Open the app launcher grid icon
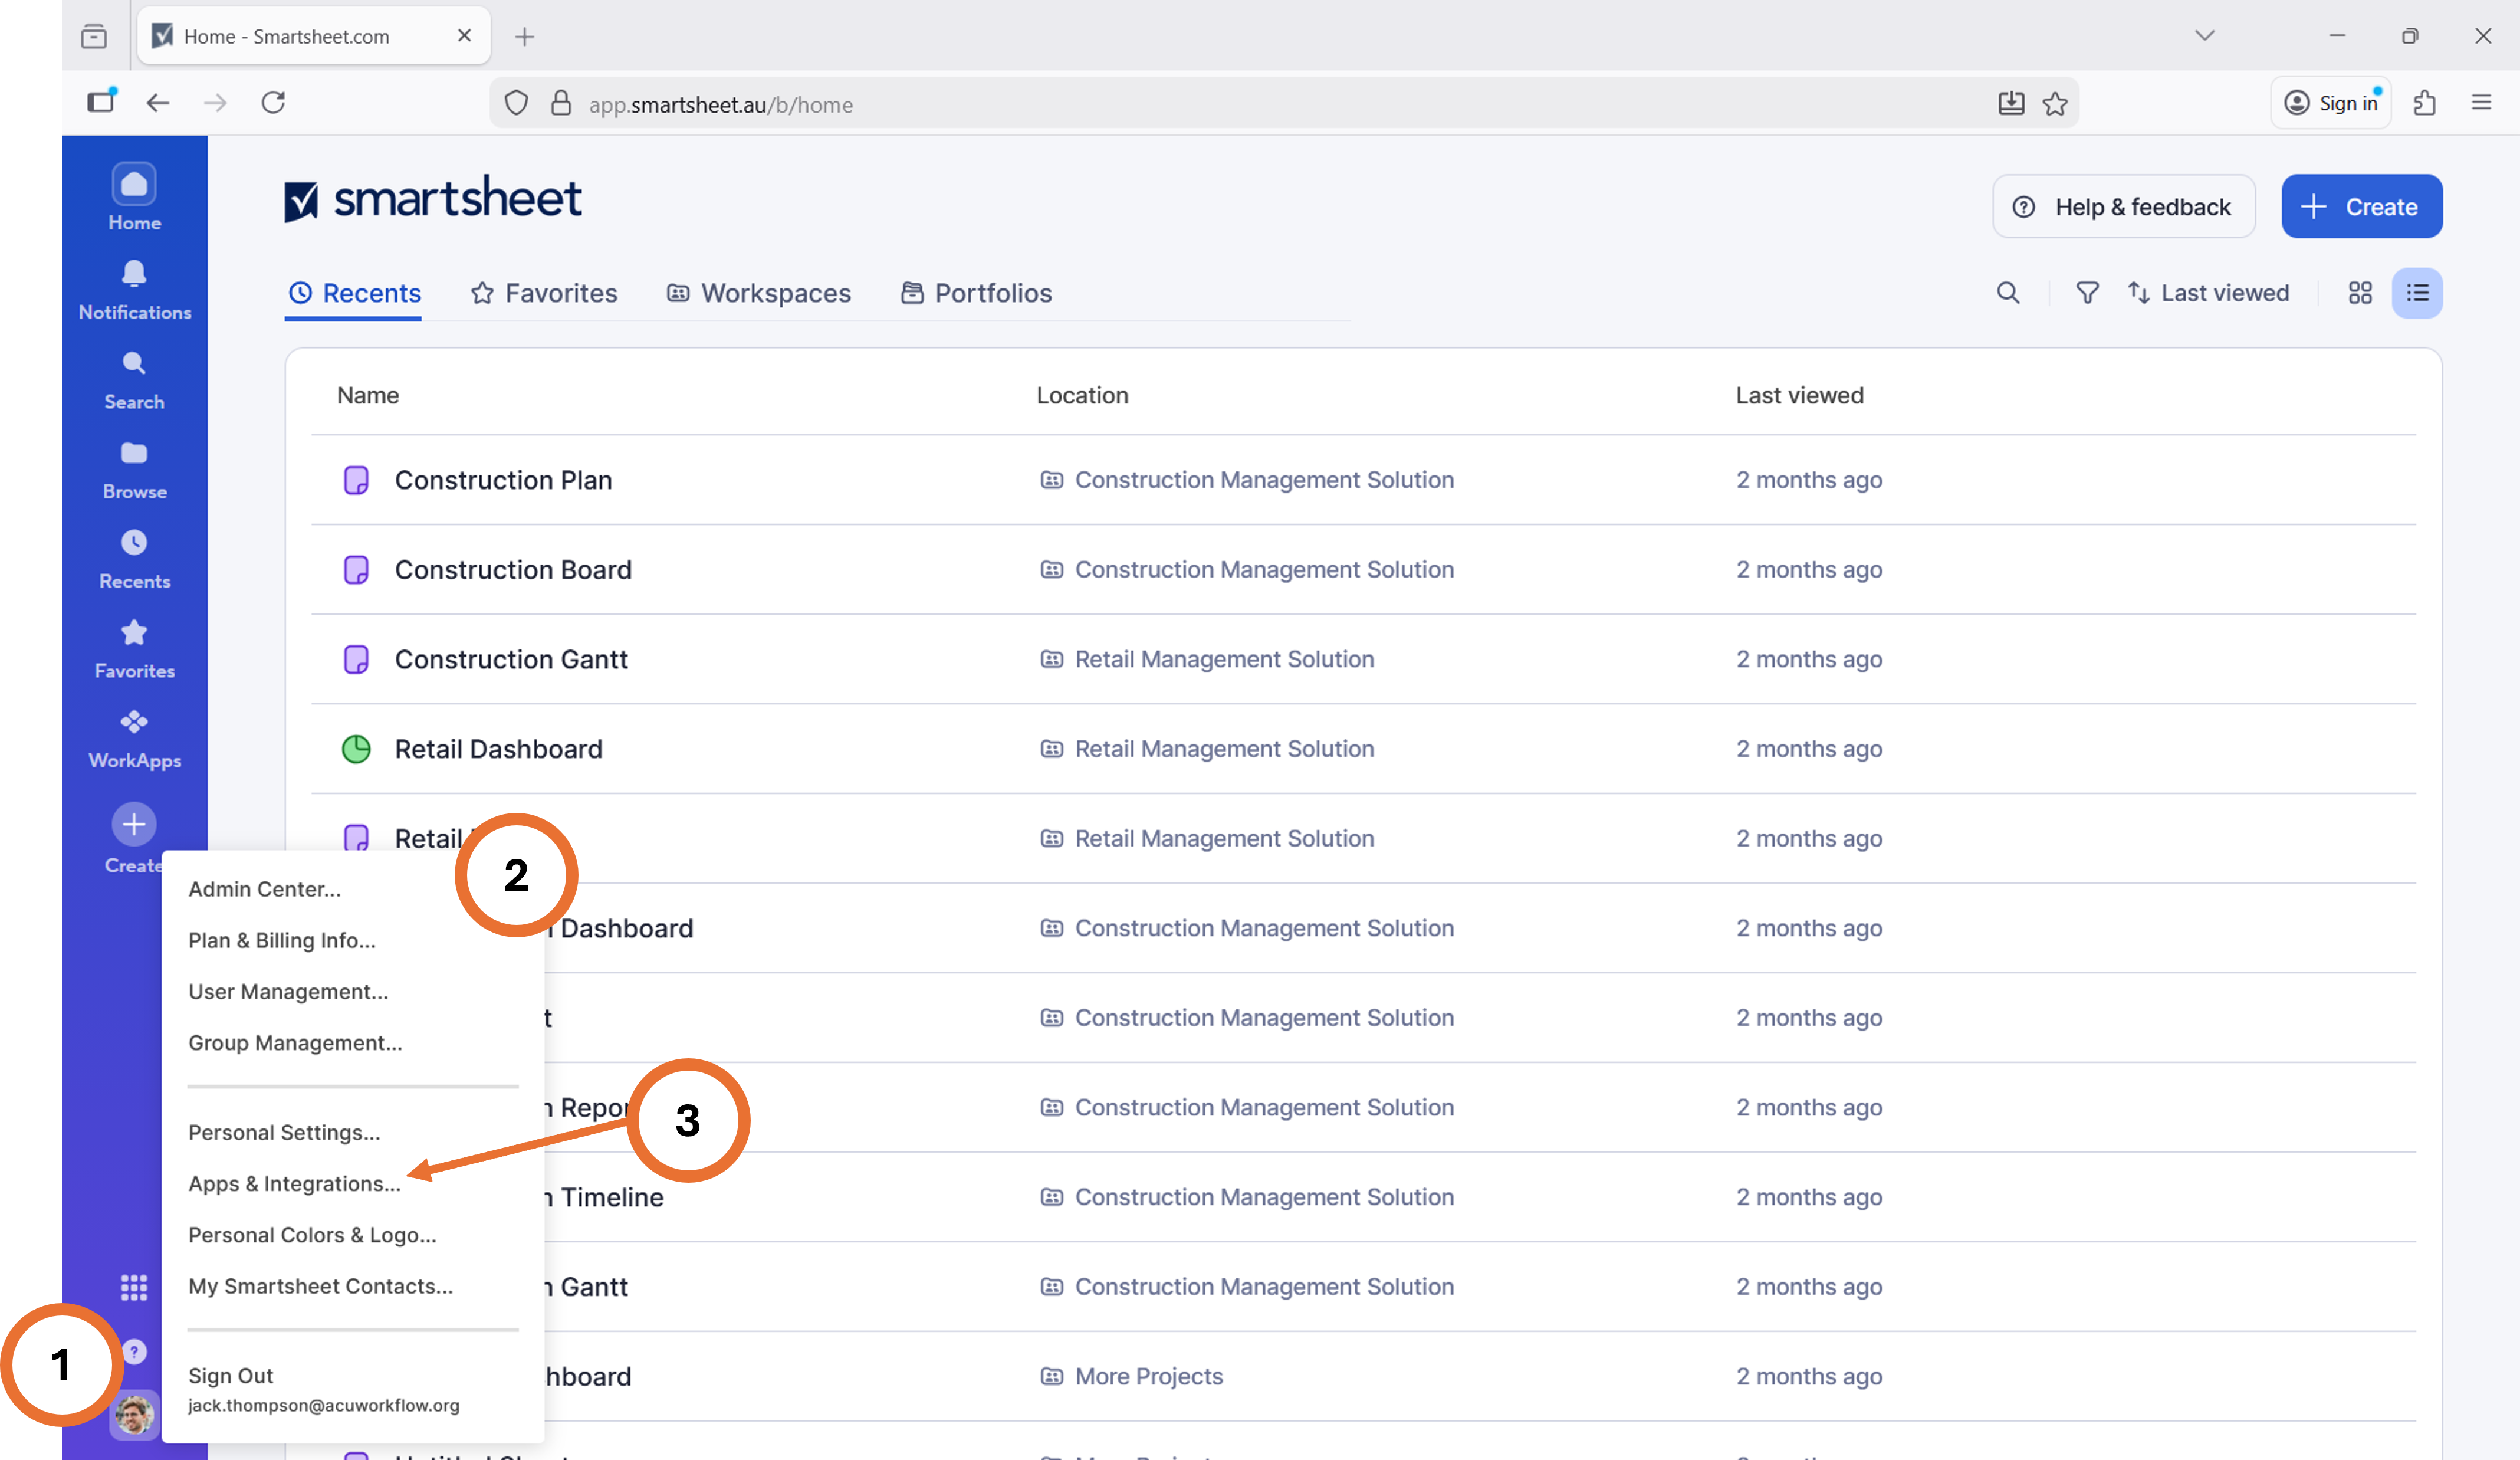 [x=134, y=1287]
